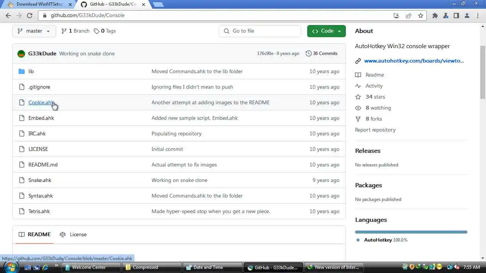Viewport: 486px width, 273px height.
Task: Open the green Code dropdown button
Action: [x=327, y=31]
